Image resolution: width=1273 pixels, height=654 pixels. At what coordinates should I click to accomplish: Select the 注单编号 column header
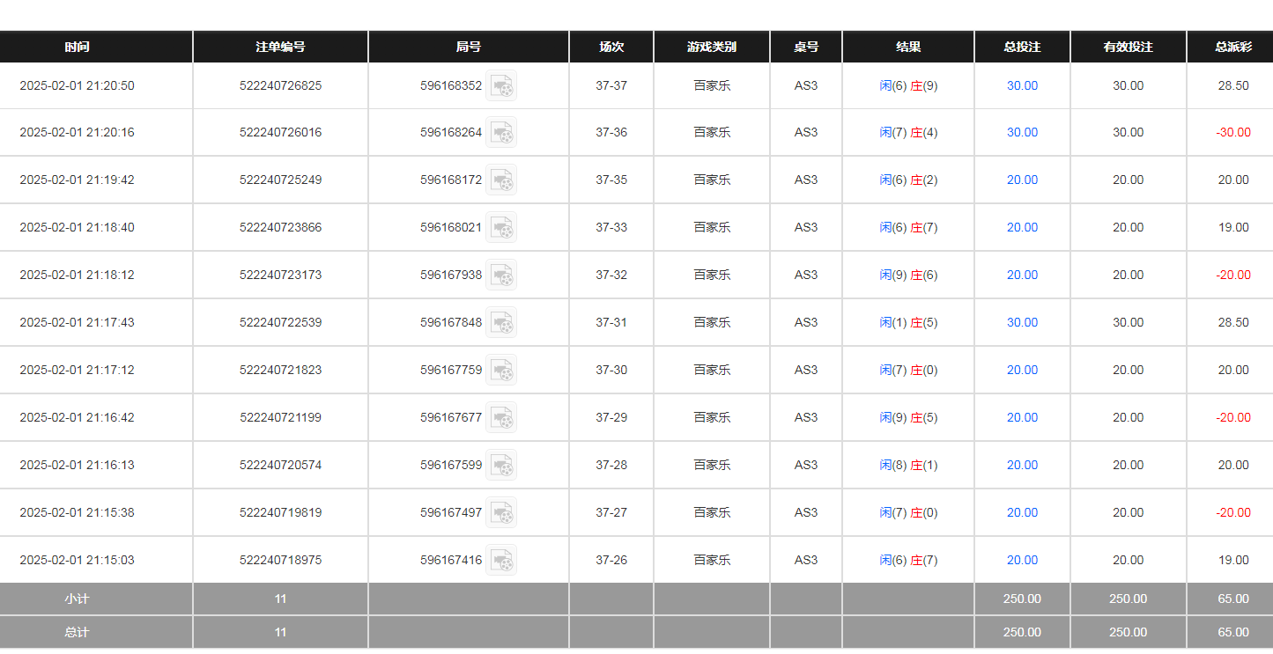click(x=280, y=47)
